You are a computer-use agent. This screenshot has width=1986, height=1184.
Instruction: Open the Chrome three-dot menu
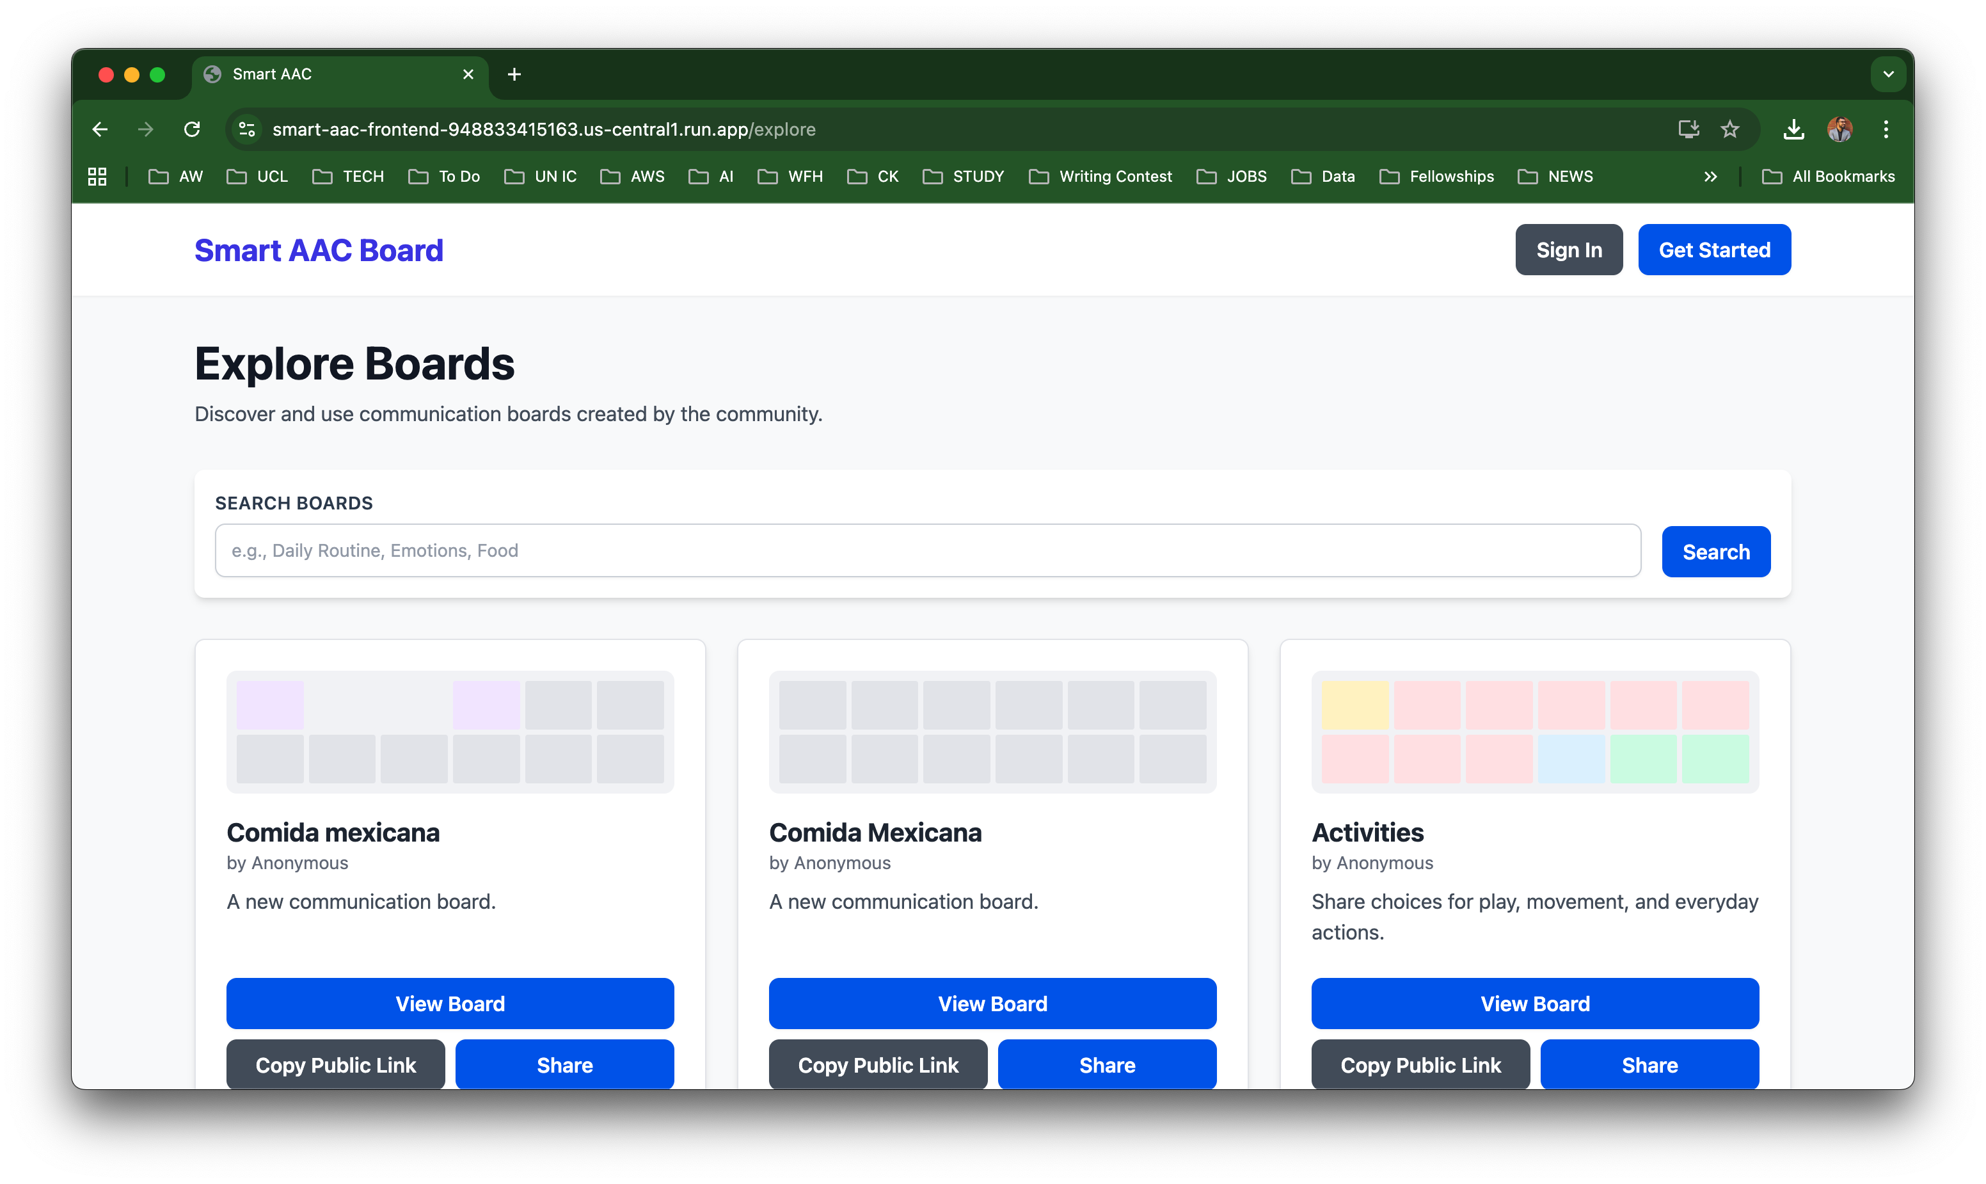[1886, 129]
